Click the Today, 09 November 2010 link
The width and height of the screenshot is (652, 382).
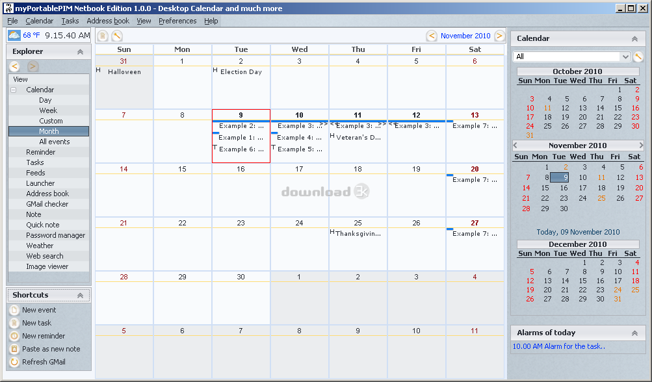click(578, 232)
